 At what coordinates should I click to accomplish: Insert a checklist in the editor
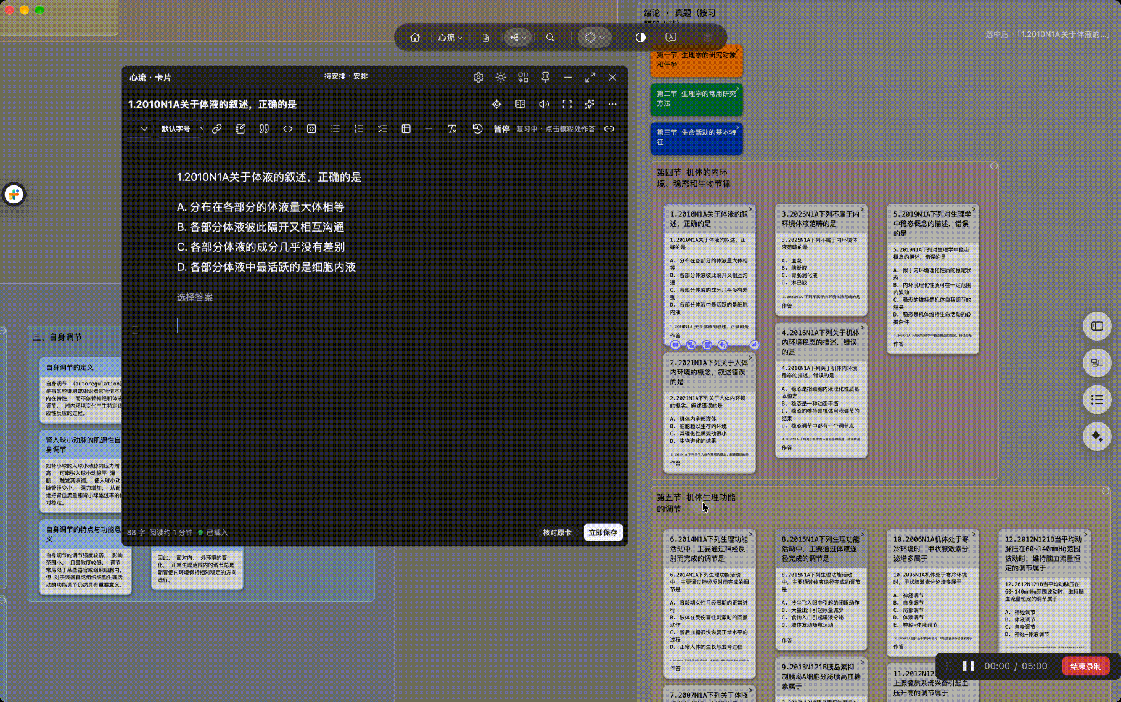pyautogui.click(x=382, y=129)
